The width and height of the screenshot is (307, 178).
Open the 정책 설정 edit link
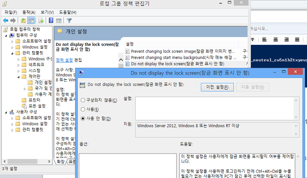pos(64,60)
